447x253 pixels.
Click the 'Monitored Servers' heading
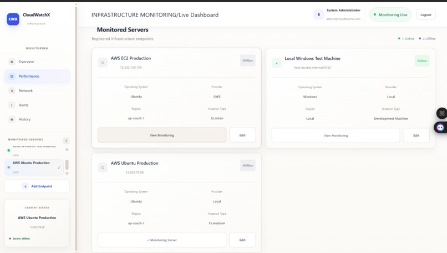[123, 29]
